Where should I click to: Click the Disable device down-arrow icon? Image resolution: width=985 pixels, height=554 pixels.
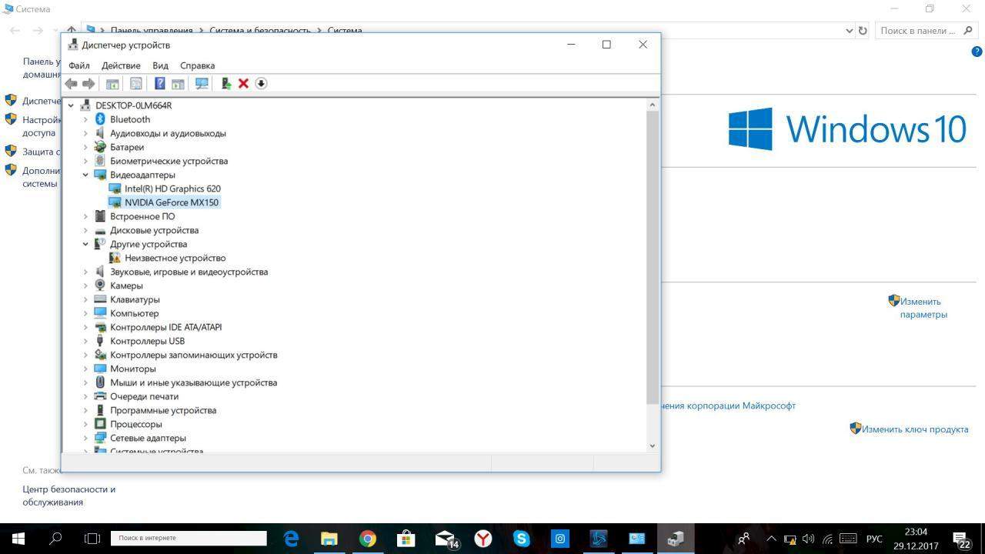click(261, 83)
